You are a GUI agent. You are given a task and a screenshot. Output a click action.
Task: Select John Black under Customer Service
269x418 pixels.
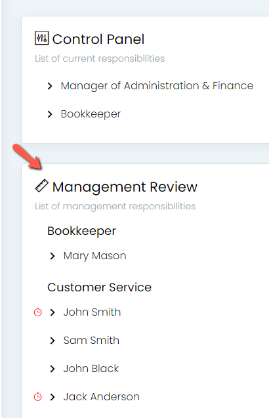[91, 369]
